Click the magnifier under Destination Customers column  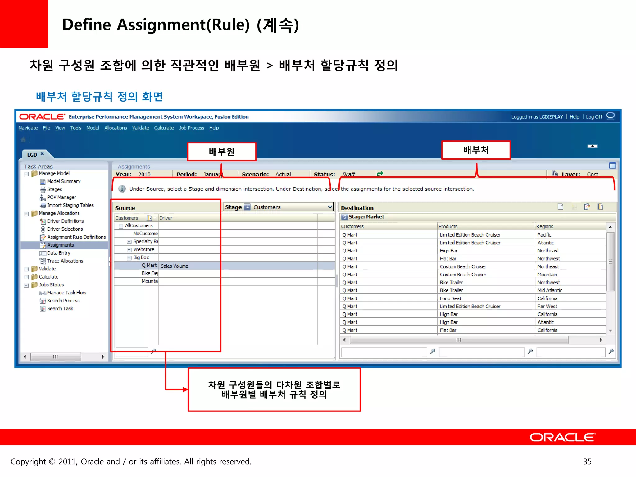coord(433,352)
